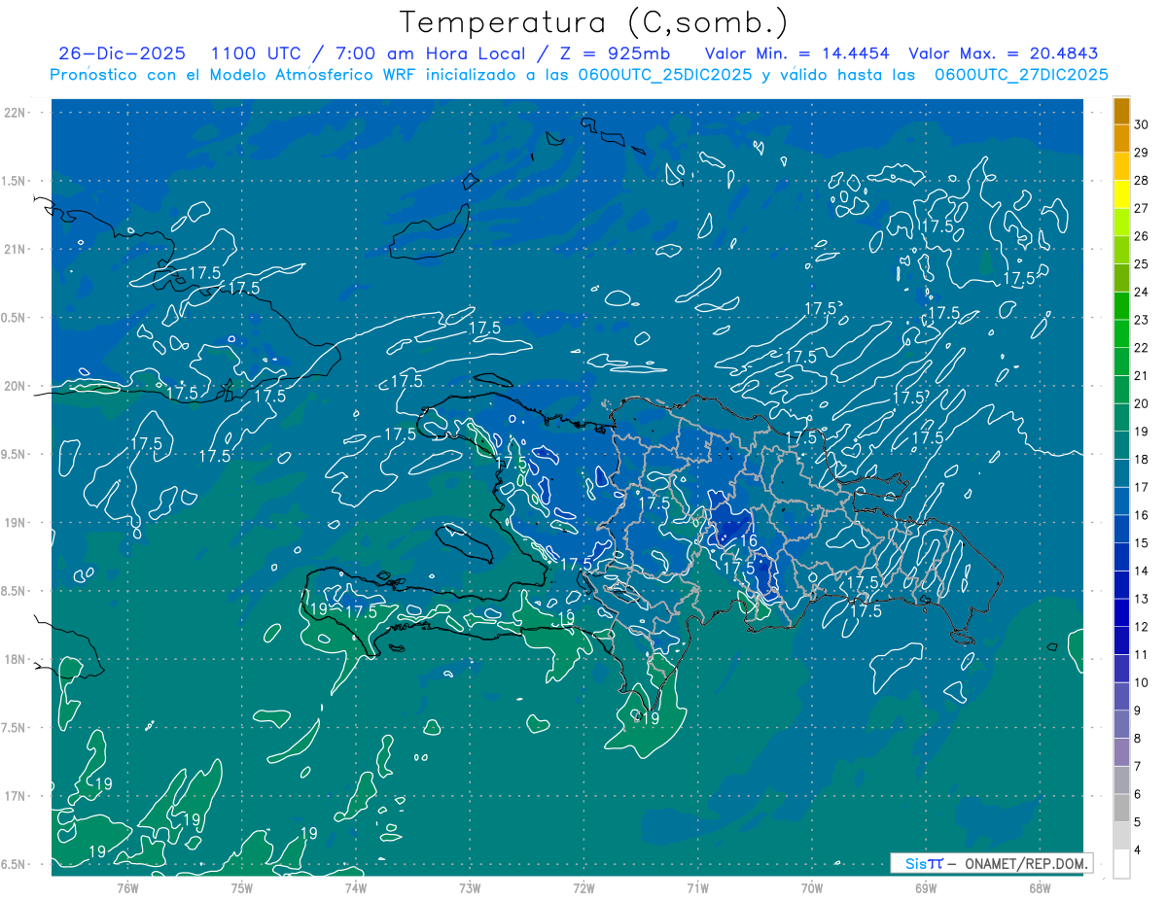Click the colorbar tick label '30'
The height and width of the screenshot is (901, 1167).
tap(1142, 124)
